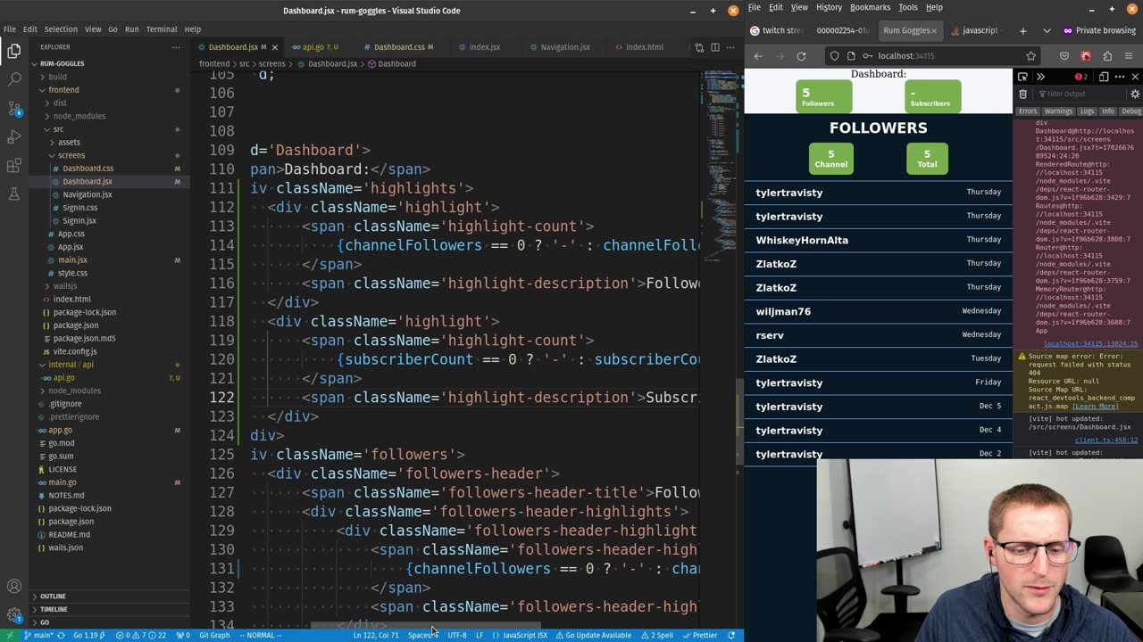
Task: Close the Dashboard.jsx editor tab
Action: (x=274, y=47)
